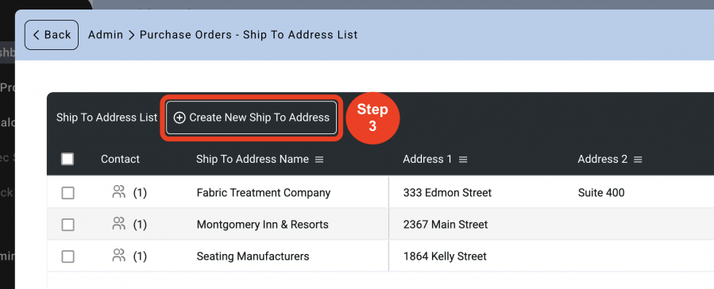Image resolution: width=714 pixels, height=289 pixels.
Task: Open Address 1 column menu icon
Action: (463, 160)
